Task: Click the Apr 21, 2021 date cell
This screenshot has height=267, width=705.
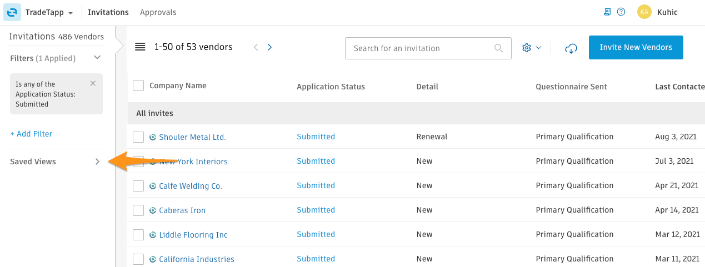Action: click(x=677, y=185)
